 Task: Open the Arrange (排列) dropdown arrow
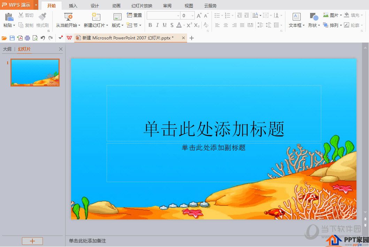click(341, 25)
